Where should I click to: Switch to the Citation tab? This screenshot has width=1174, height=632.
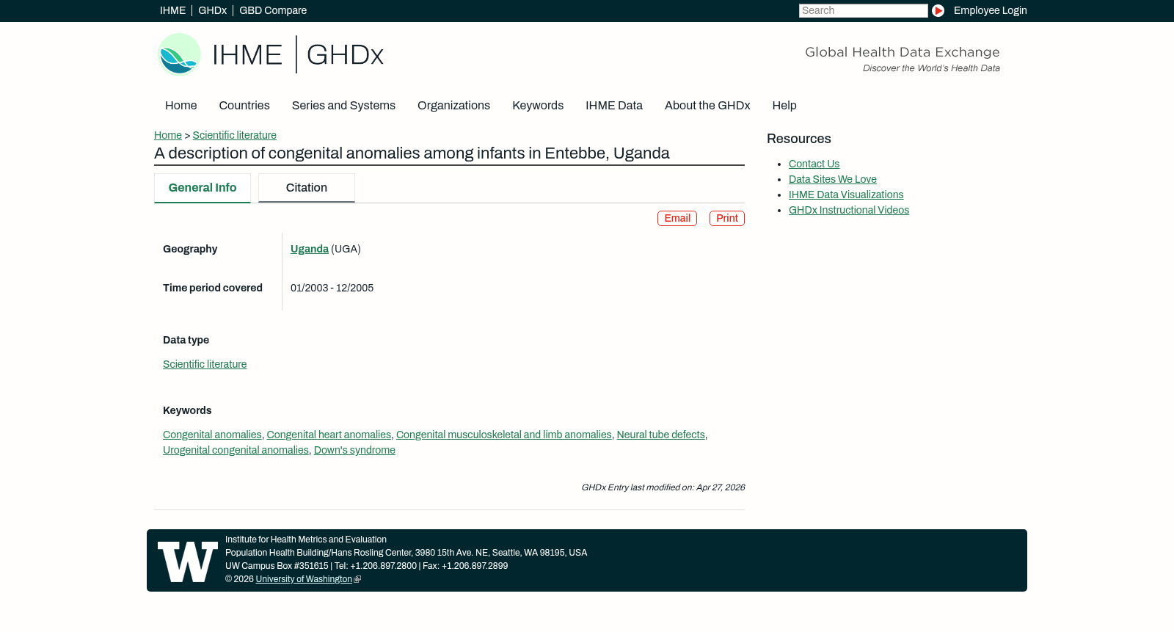pyautogui.click(x=307, y=188)
